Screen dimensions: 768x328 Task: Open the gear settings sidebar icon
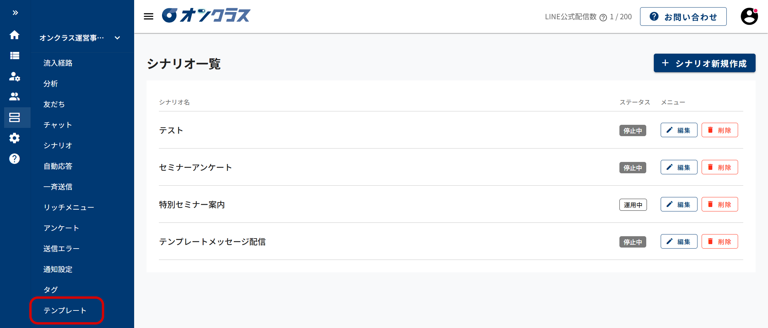14,138
